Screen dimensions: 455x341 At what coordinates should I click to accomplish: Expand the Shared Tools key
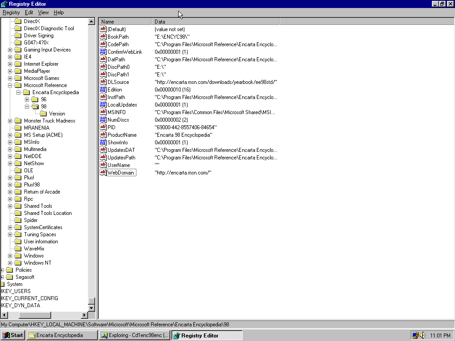click(10, 206)
